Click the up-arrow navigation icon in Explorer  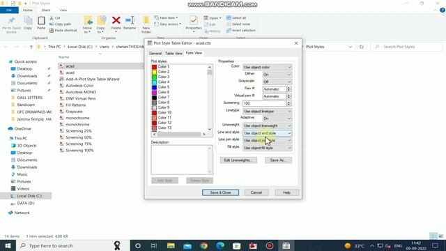[31, 47]
